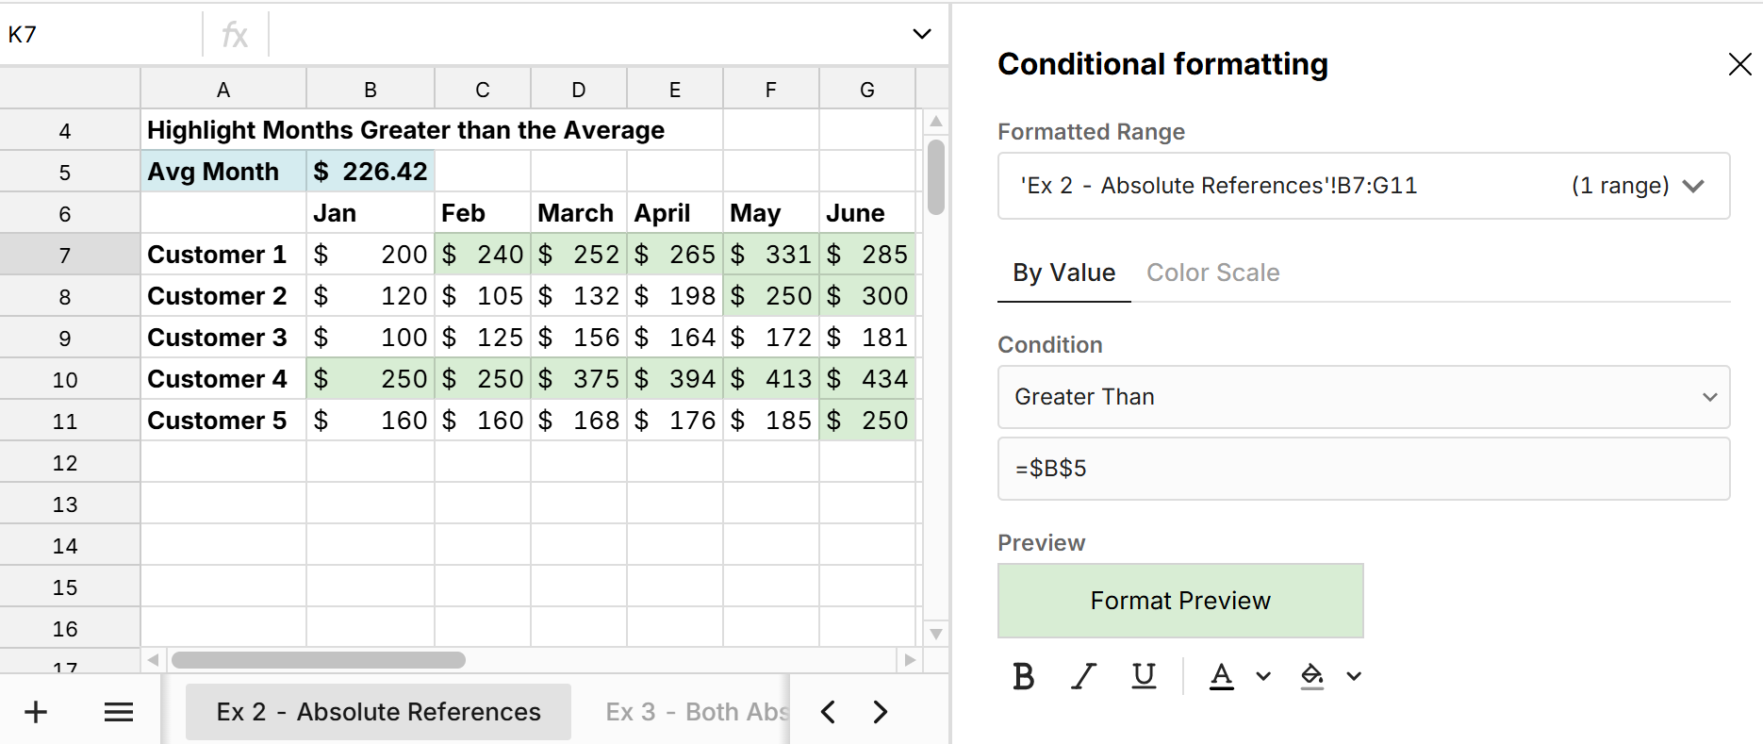Click the fill color bucket icon

tap(1311, 676)
